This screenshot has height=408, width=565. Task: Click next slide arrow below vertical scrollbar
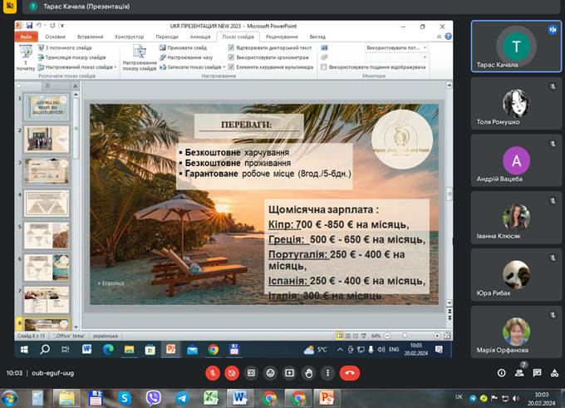450,318
